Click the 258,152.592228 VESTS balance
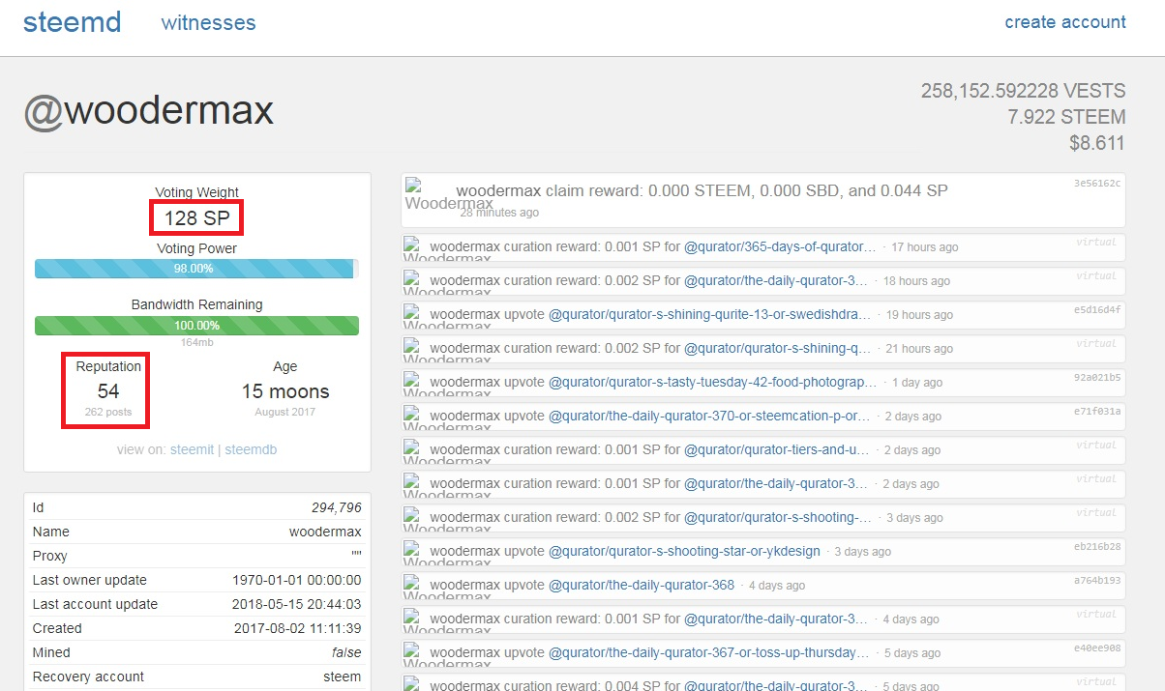This screenshot has height=691, width=1165. click(x=1023, y=91)
